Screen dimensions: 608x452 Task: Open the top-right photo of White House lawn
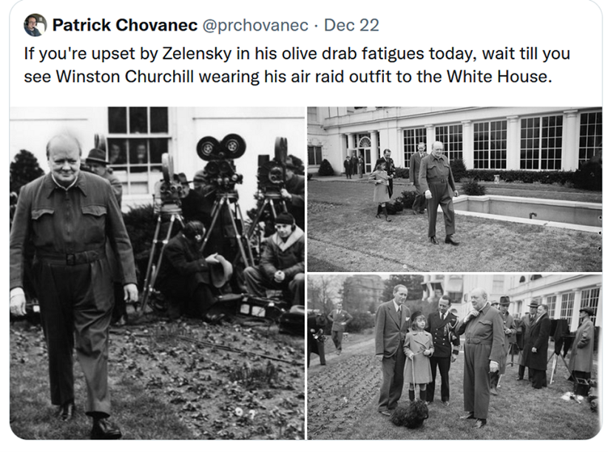[x=454, y=189]
